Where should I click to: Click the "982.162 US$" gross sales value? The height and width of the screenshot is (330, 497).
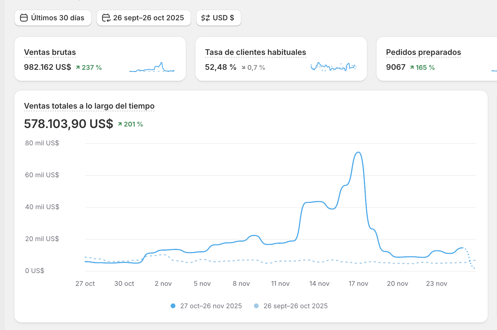[x=47, y=67]
